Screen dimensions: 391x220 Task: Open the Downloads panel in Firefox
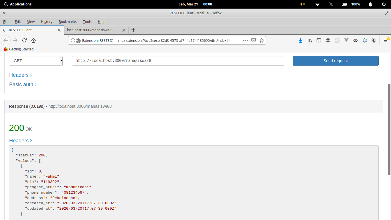click(301, 40)
